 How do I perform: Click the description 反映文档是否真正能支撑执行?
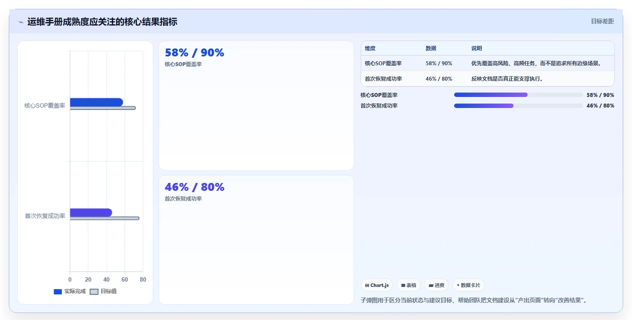click(x=507, y=79)
